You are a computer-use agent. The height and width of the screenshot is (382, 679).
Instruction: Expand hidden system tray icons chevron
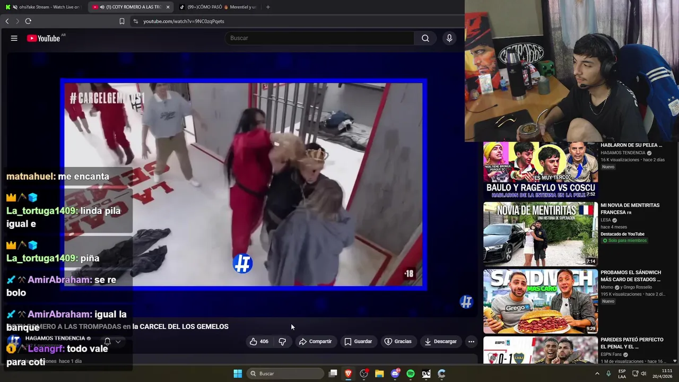click(597, 374)
